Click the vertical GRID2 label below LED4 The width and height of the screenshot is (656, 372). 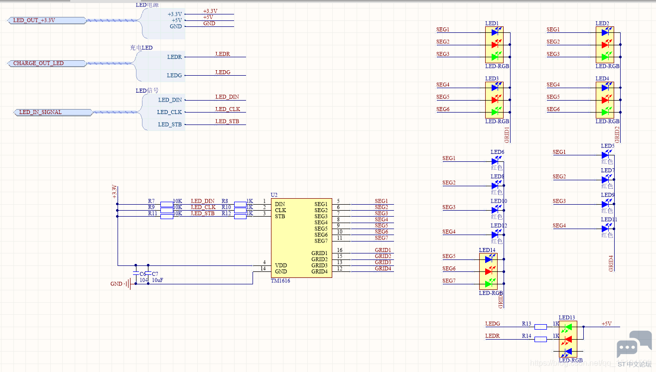[x=618, y=135]
